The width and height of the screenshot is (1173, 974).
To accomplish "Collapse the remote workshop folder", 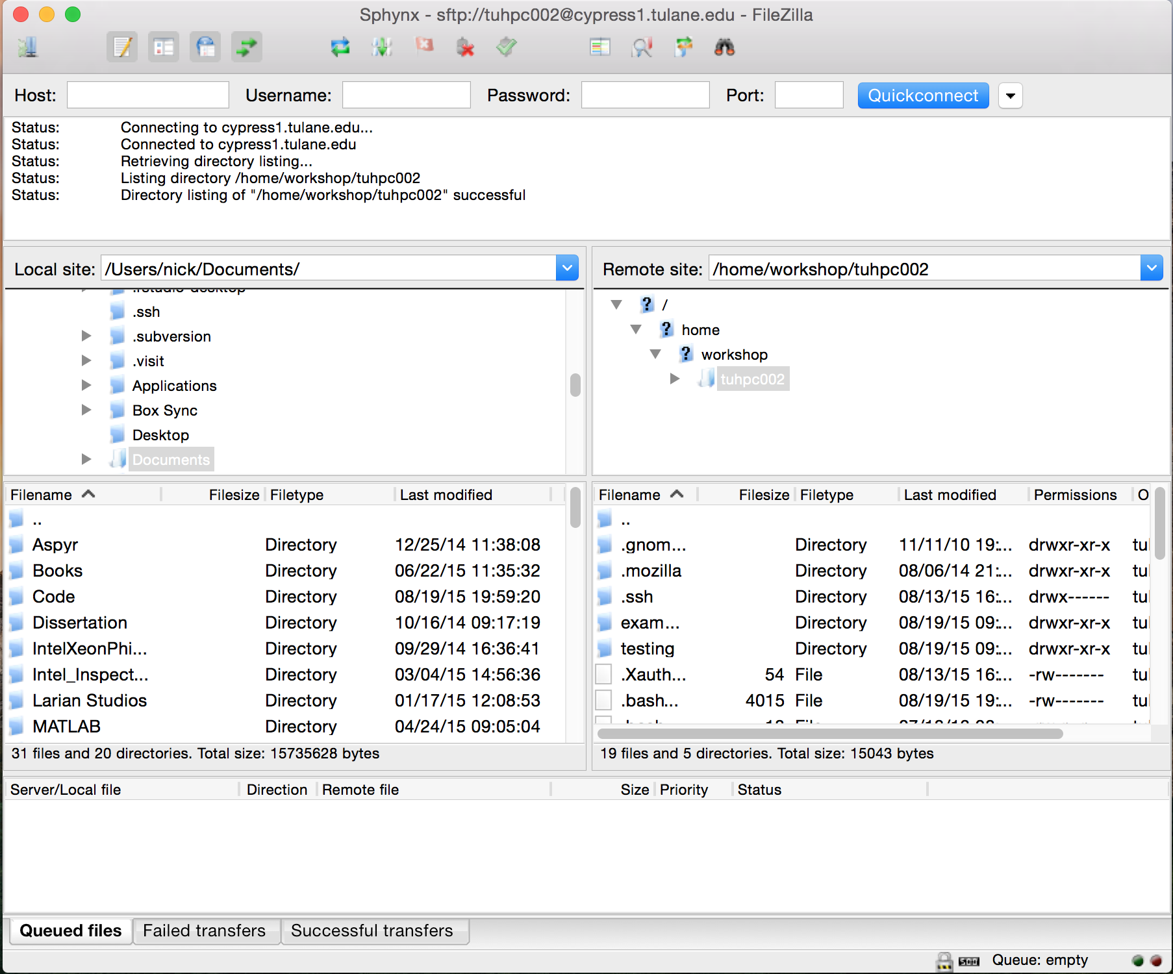I will click(x=656, y=355).
